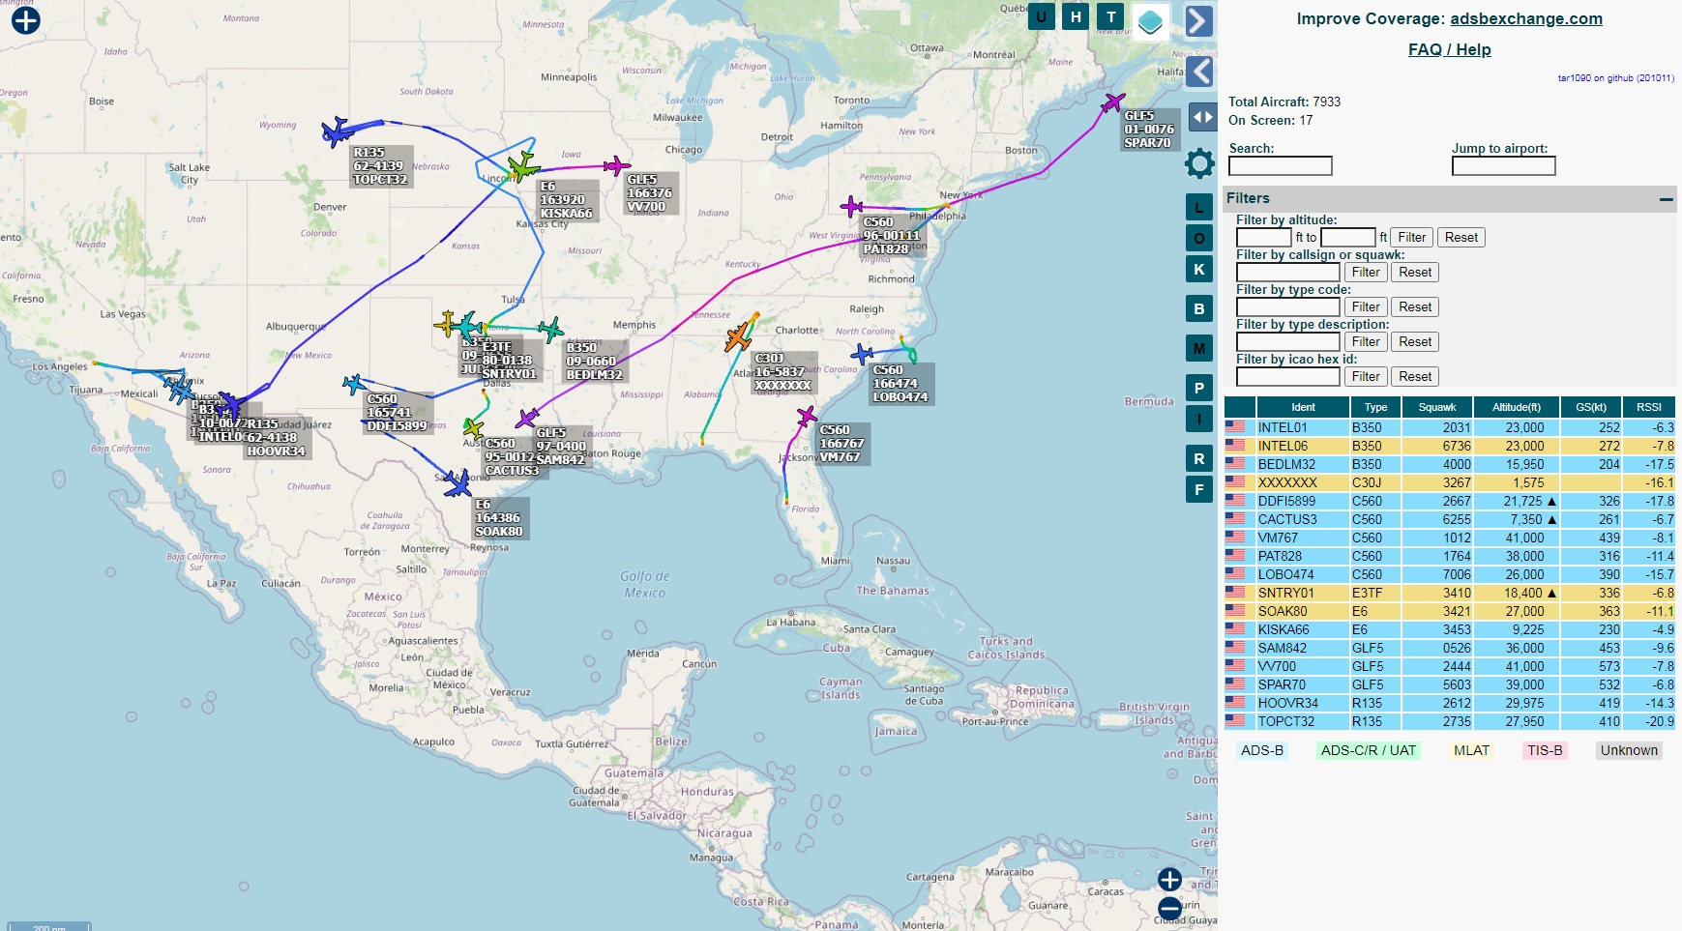
Task: Toggle the P map button
Action: tap(1199, 388)
